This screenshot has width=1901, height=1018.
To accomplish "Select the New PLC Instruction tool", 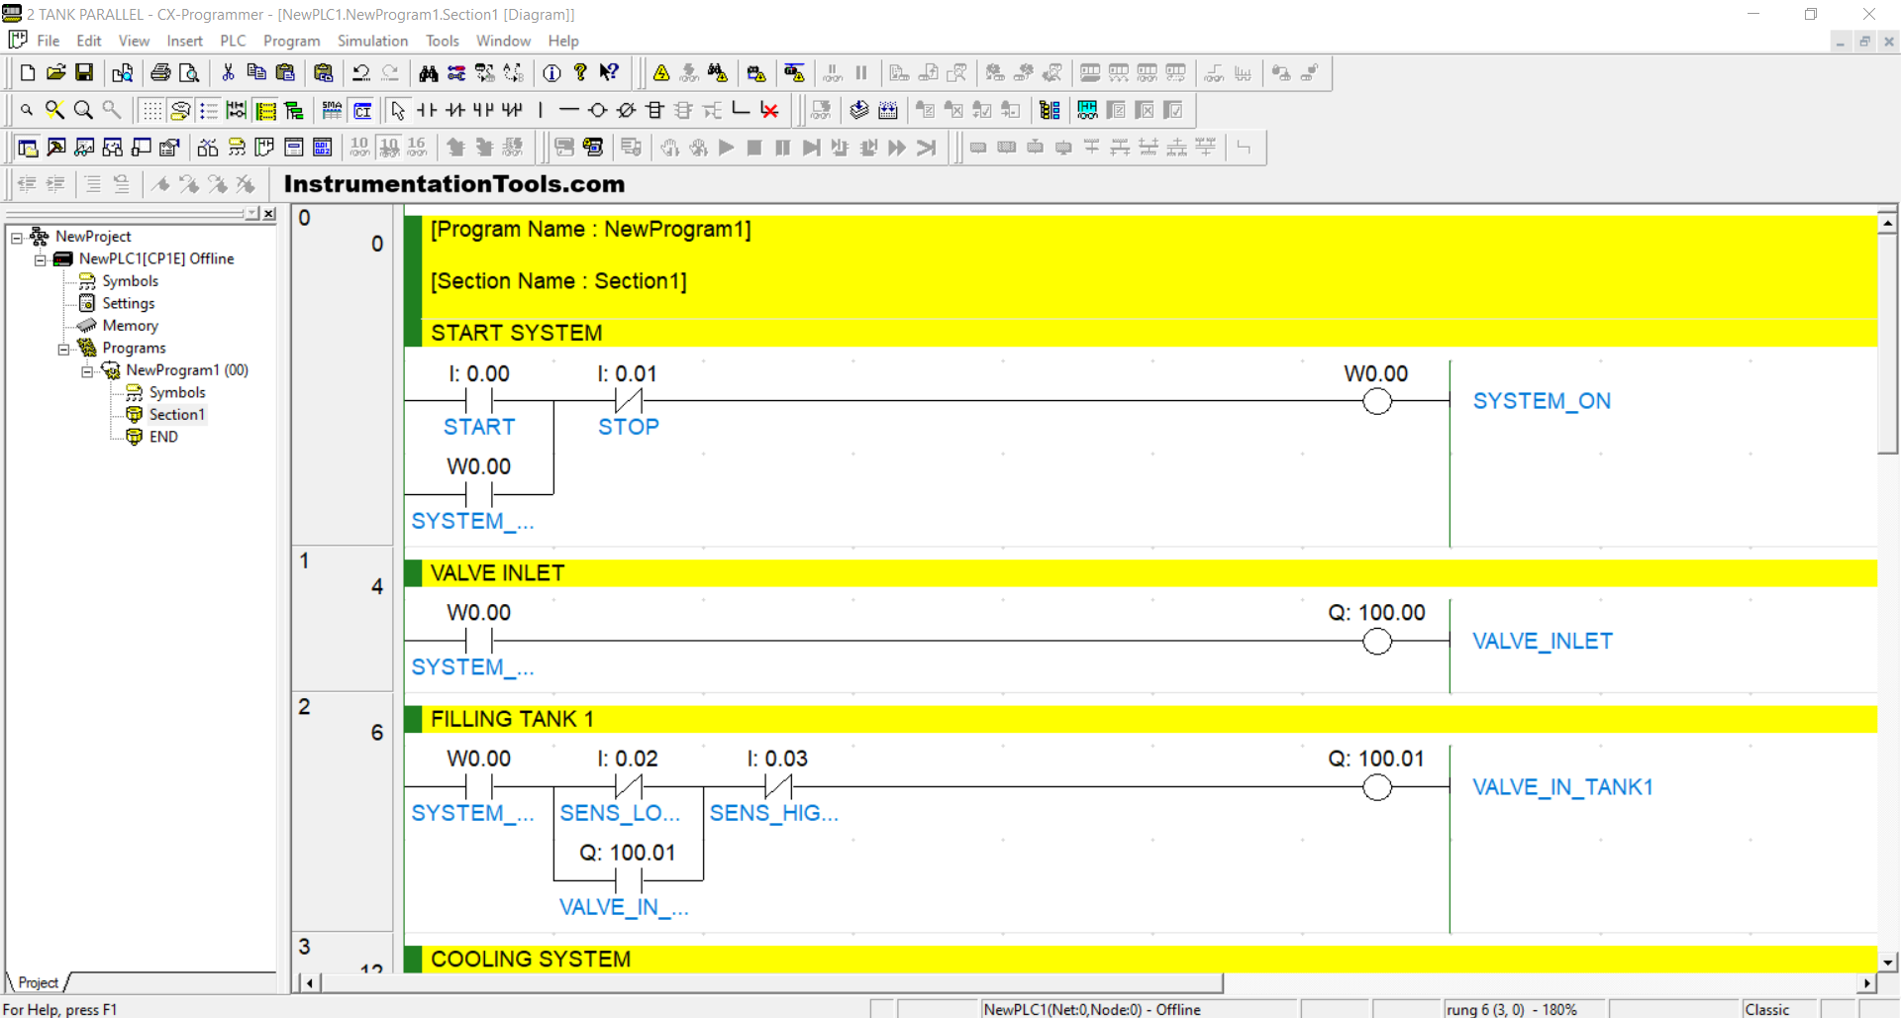I will 655,110.
